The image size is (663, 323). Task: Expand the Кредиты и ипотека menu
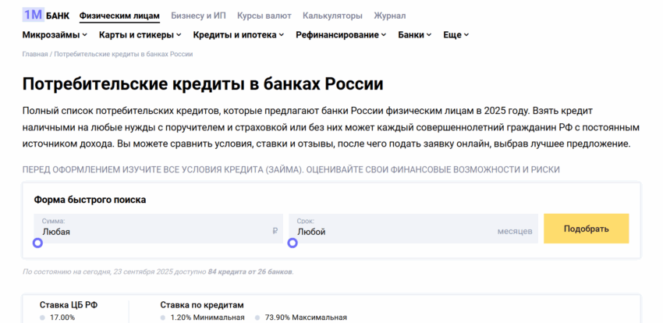[x=238, y=35]
